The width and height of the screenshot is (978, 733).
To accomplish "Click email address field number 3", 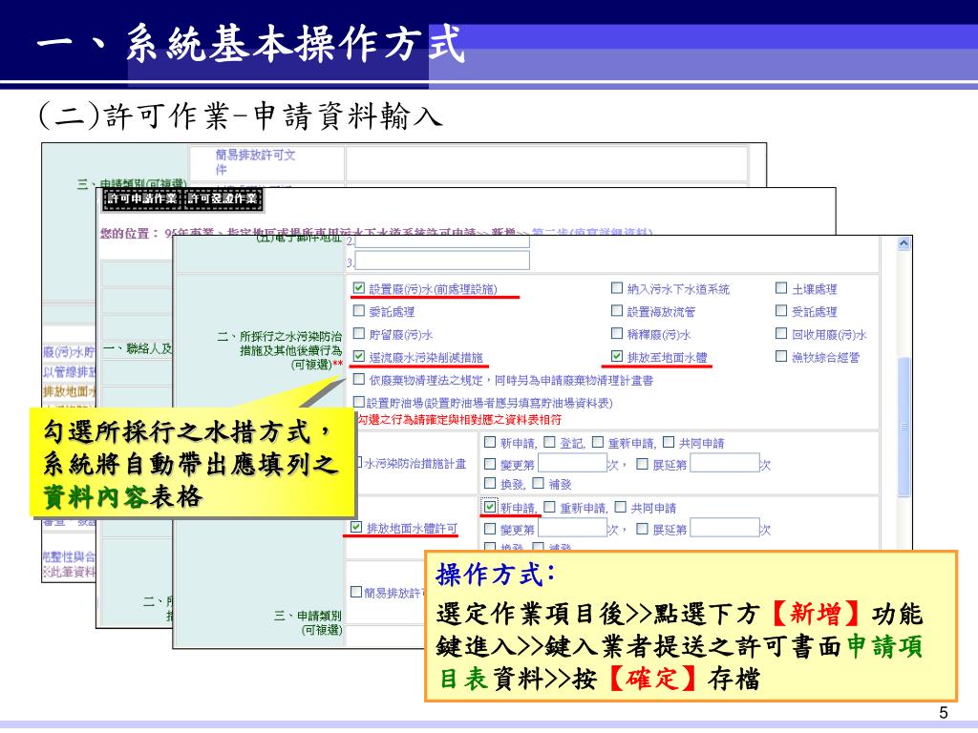I will point(442,261).
